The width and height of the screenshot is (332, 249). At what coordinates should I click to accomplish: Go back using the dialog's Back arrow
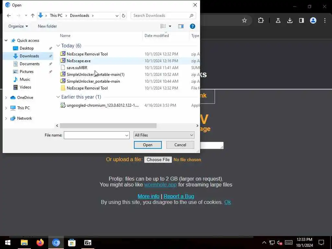pyautogui.click(x=9, y=16)
